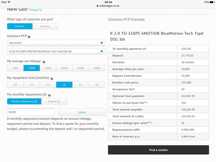Click the 'Total amount payable:' row label
Image resolution: width=216 pixels, height=162 pixels.
[x=127, y=110]
